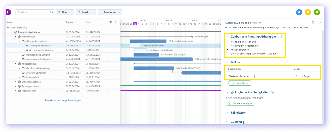This screenshot has width=332, height=132.
Task: Open the calendar picker next to Gestern - Morgen
Action: (x=253, y=76)
